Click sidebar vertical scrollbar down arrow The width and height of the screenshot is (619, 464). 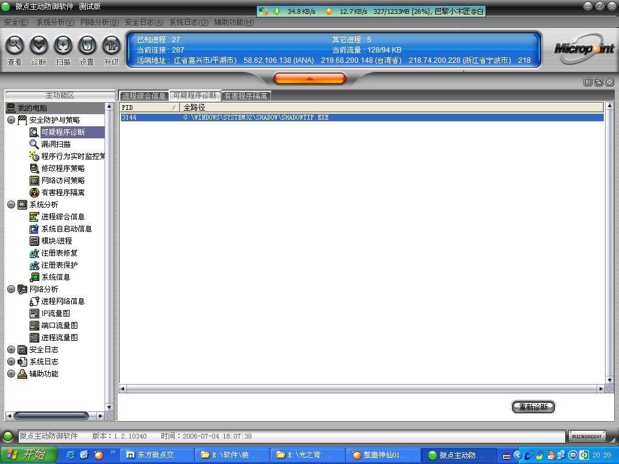[x=109, y=407]
